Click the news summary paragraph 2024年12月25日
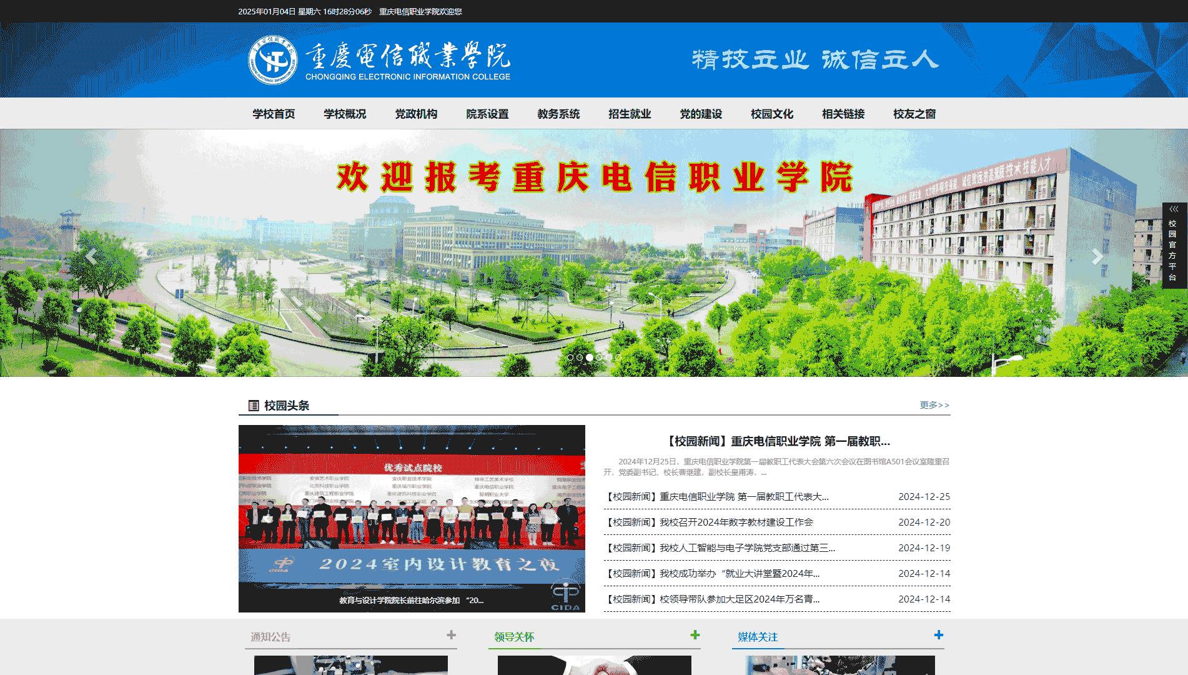Image resolution: width=1188 pixels, height=675 pixels. pyautogui.click(x=776, y=467)
